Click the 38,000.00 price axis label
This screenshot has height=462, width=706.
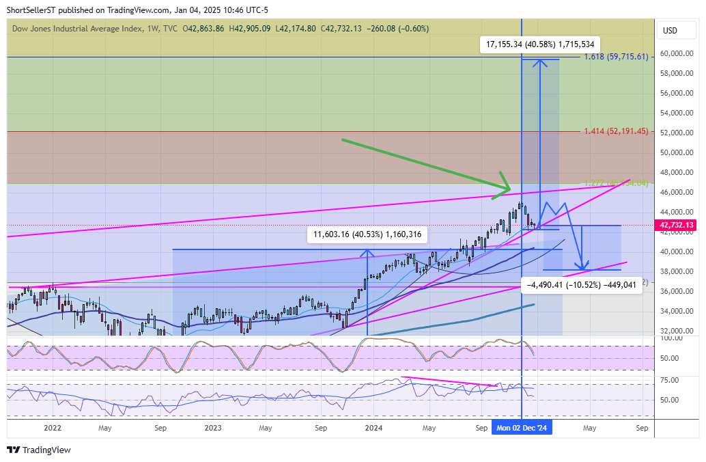tap(676, 271)
